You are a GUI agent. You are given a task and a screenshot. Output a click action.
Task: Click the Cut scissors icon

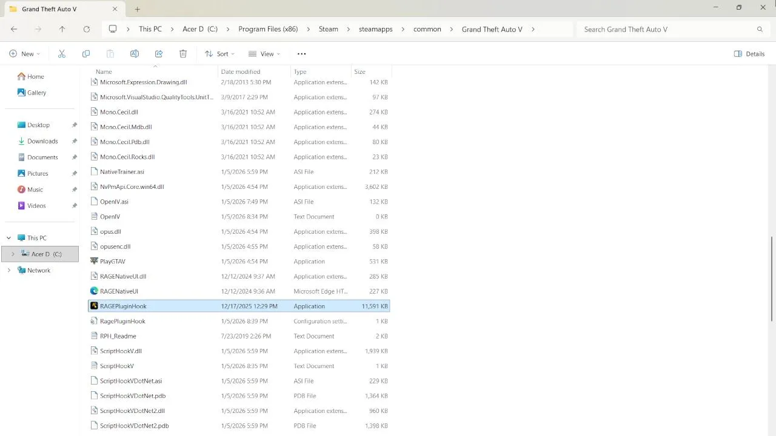click(x=61, y=54)
